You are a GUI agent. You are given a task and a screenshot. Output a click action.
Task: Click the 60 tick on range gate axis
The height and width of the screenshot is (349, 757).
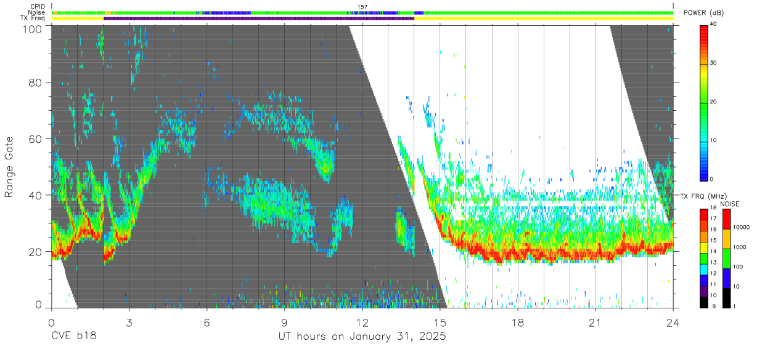point(36,139)
